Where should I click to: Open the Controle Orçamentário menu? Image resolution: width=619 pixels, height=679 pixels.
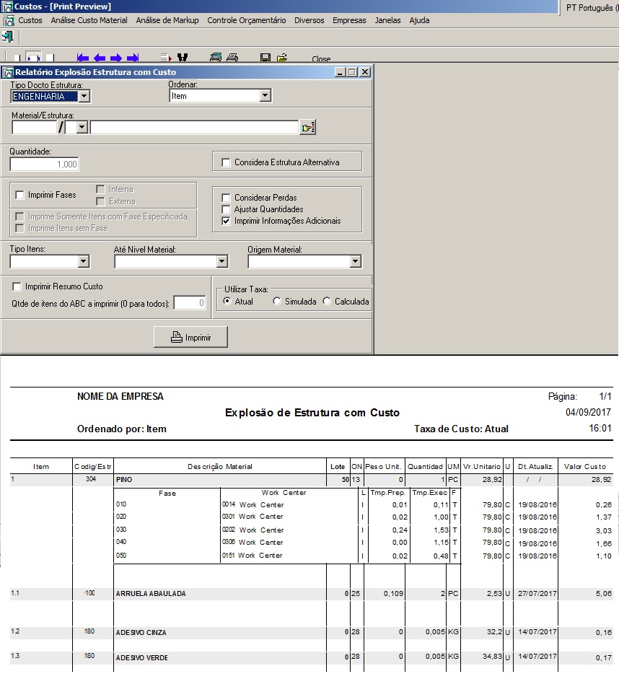point(246,20)
